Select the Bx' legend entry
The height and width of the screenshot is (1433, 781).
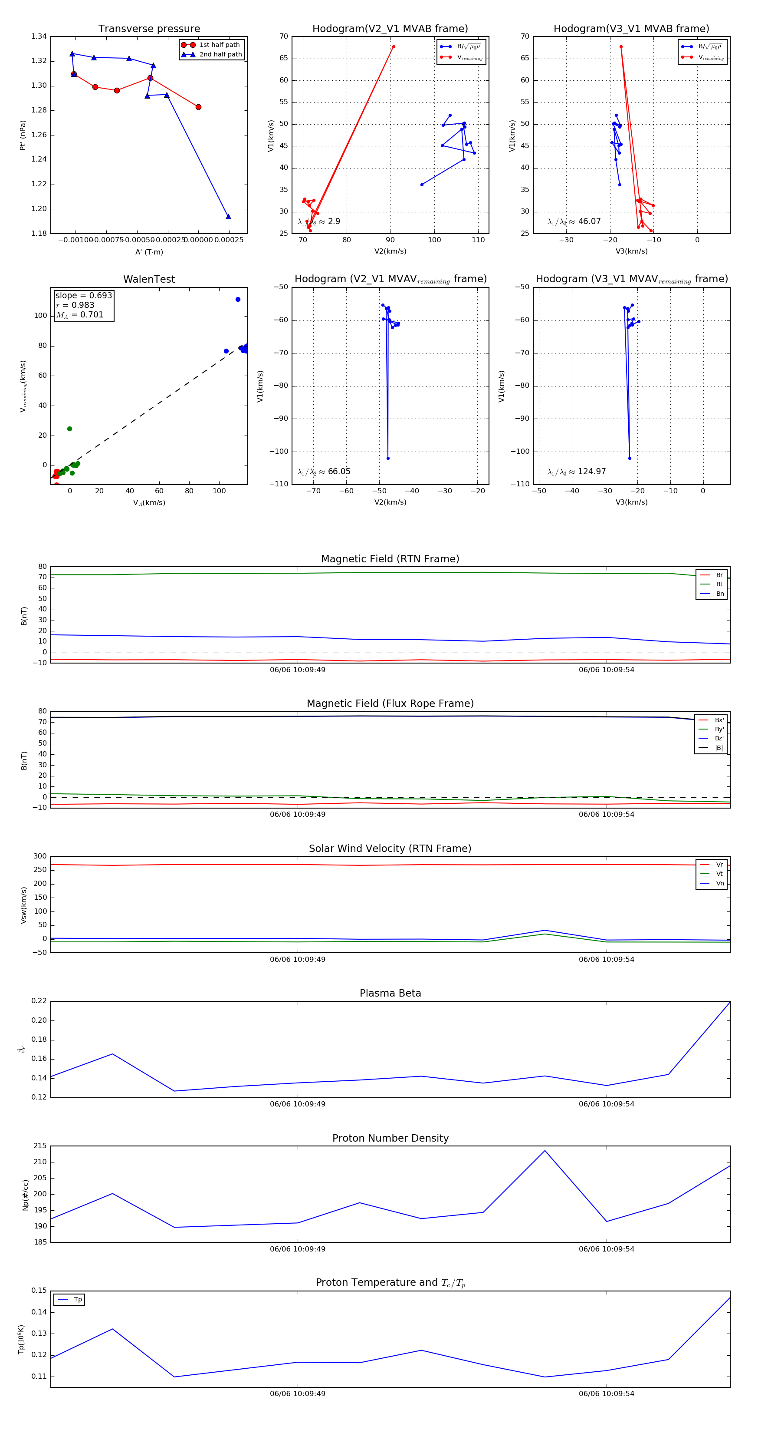point(711,720)
